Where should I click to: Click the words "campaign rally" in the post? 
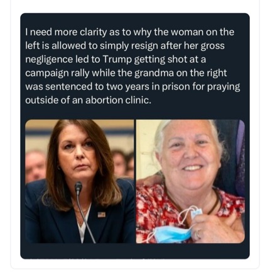tap(57, 73)
